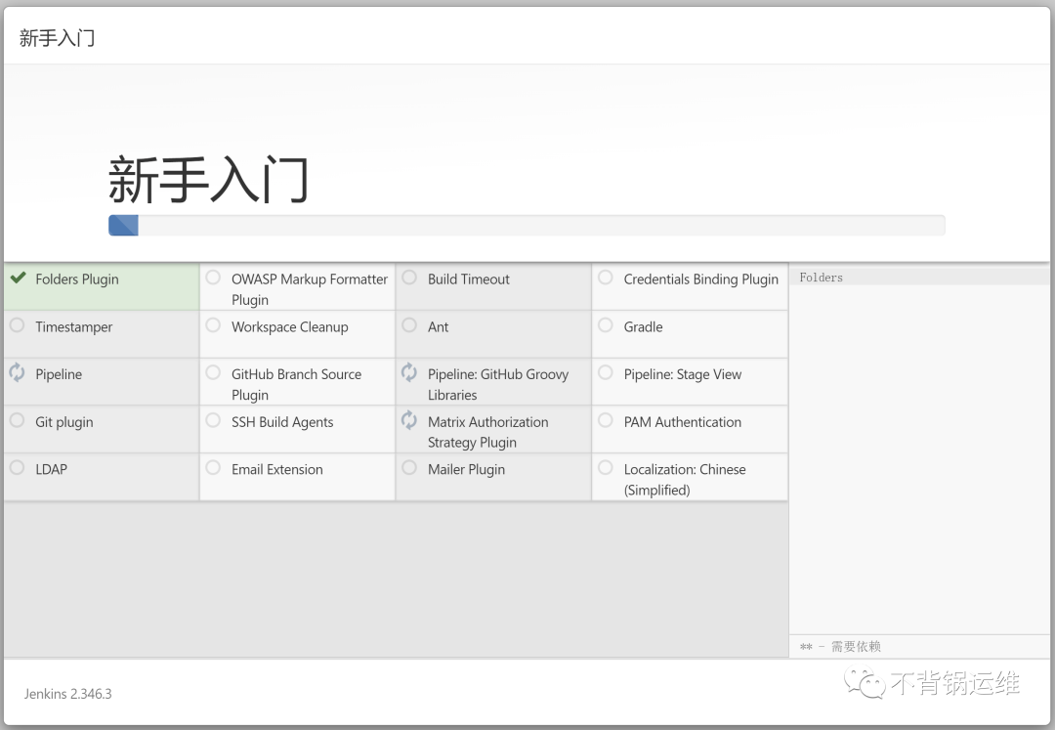
Task: Click the Folders Plugin label
Action: pos(77,279)
